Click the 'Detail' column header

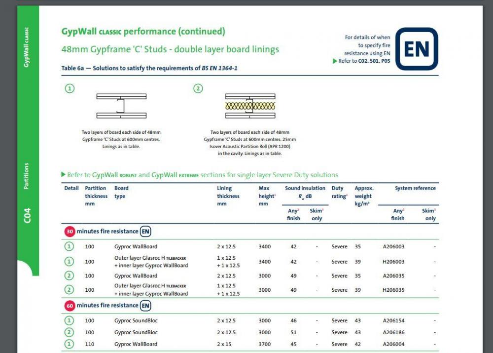coord(71,188)
